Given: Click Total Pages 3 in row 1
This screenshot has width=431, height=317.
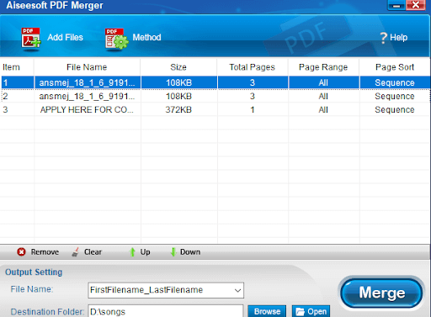Looking at the screenshot, I should [253, 82].
